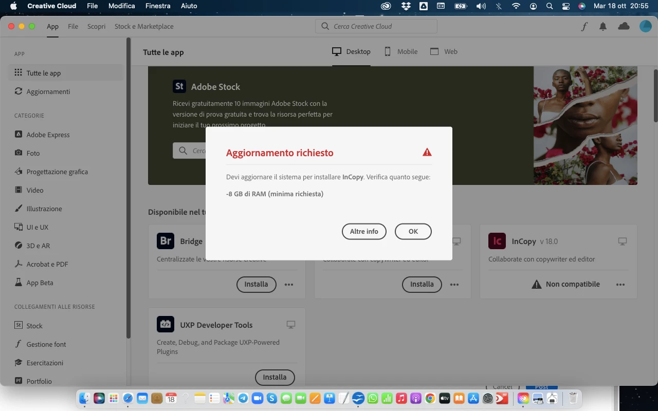Switch to the Stock e Marketplace tab
Screen dimensions: 658x411
[144, 26]
